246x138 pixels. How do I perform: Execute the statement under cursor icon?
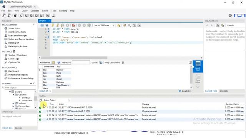click(58, 25)
